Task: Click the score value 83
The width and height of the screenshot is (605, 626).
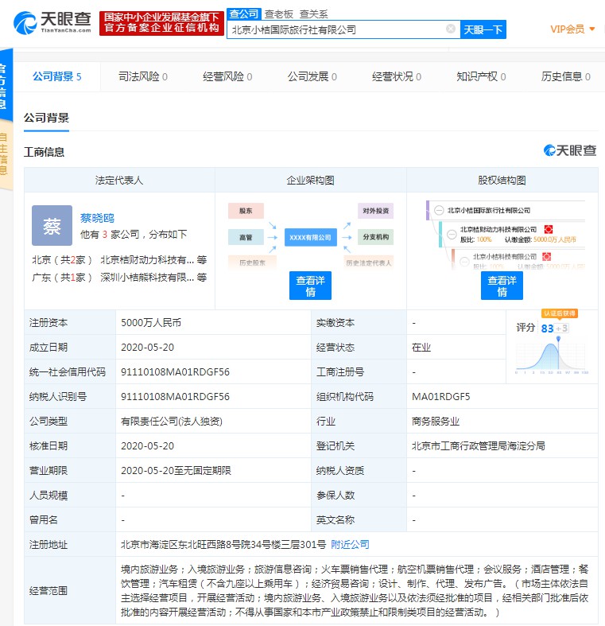Action: tap(547, 329)
